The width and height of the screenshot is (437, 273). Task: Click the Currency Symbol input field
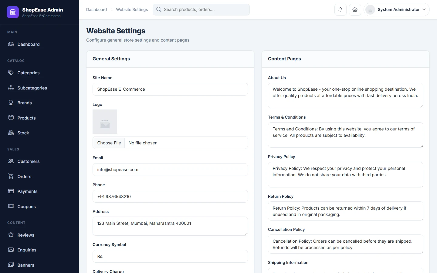click(170, 256)
